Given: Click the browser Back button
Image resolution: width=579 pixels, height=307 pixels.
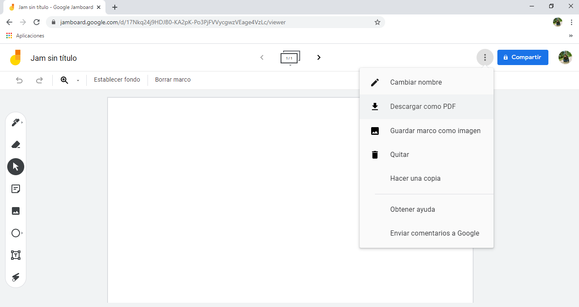Looking at the screenshot, I should point(9,22).
